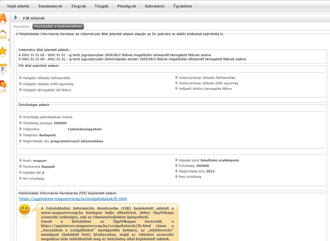The image size is (330, 241).
Task: Click the FIR által számított adatok heading
Action: click(39, 66)
